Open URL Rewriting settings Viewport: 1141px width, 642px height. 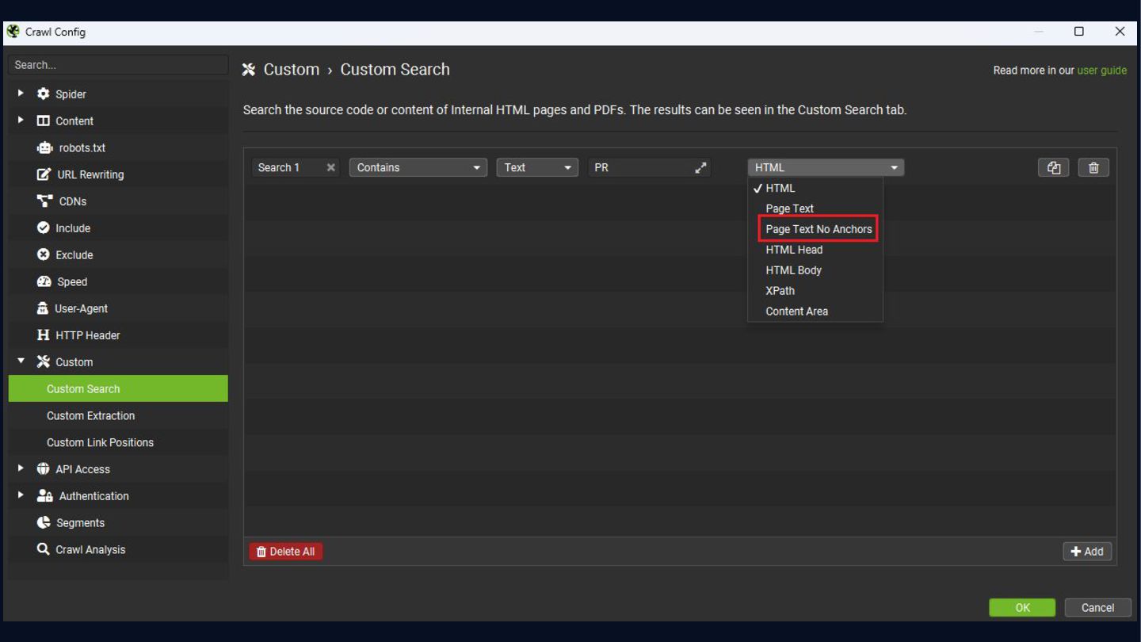118,174
